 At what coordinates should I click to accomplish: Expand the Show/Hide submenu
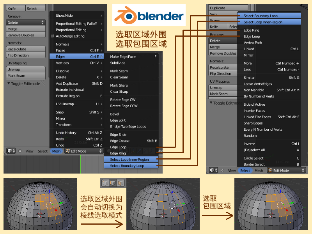77,16
